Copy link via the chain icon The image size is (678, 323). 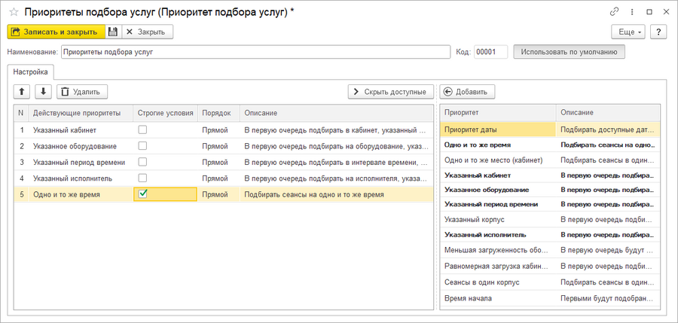[x=614, y=12]
